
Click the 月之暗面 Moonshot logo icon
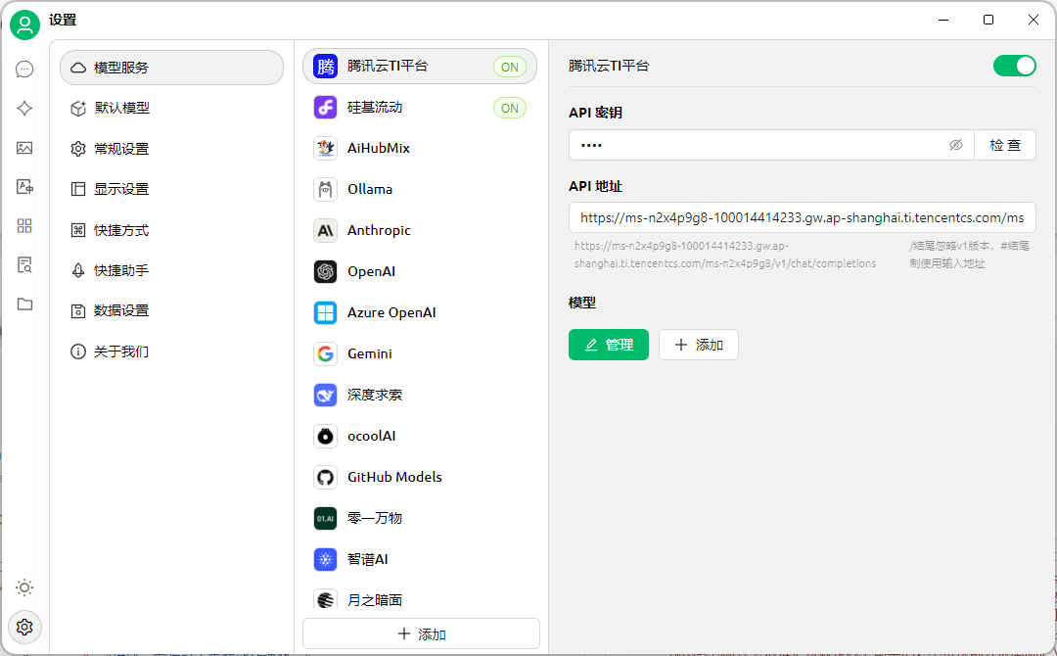click(x=326, y=598)
